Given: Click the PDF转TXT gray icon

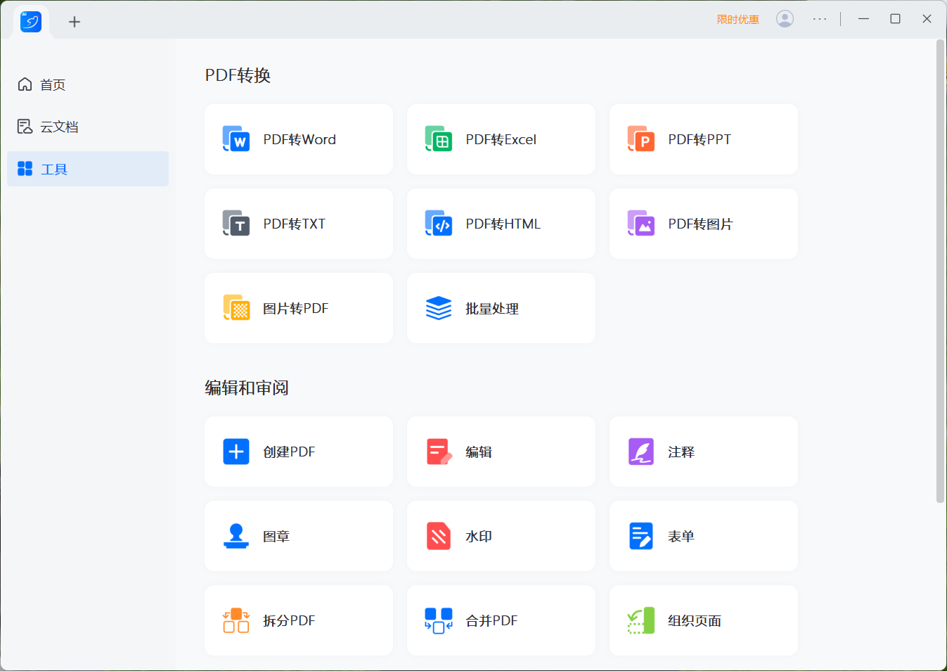Looking at the screenshot, I should pos(236,224).
